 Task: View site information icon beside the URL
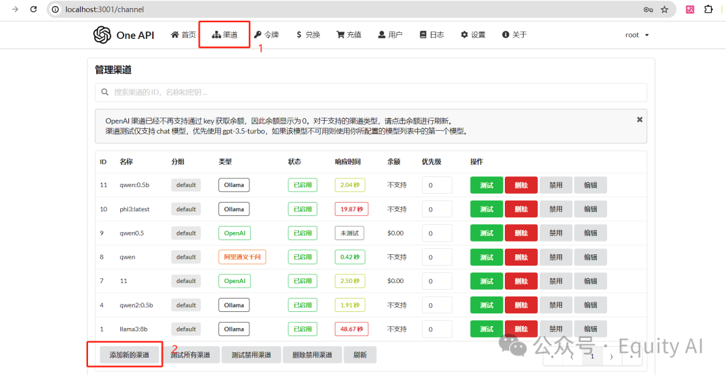56,9
